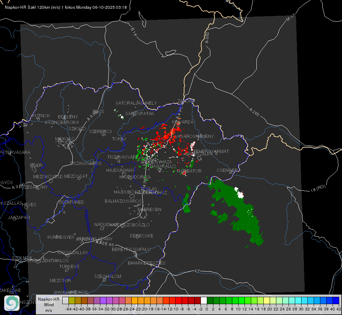The height and width of the screenshot is (315, 342).
Task: Select the M-17 road label
Action: pyautogui.click(x=291, y=17)
